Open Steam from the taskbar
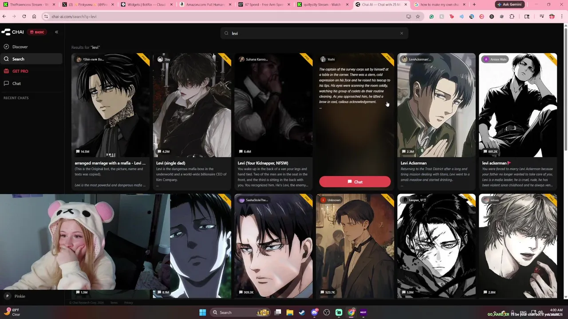568x319 pixels. tap(302, 312)
